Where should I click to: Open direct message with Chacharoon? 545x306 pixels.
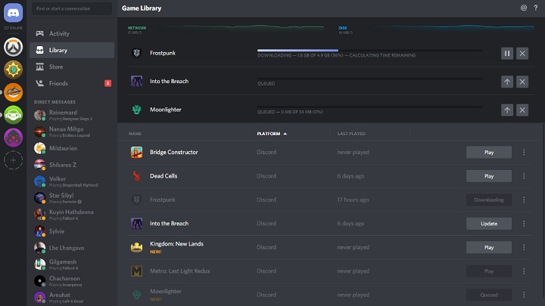pos(72,281)
